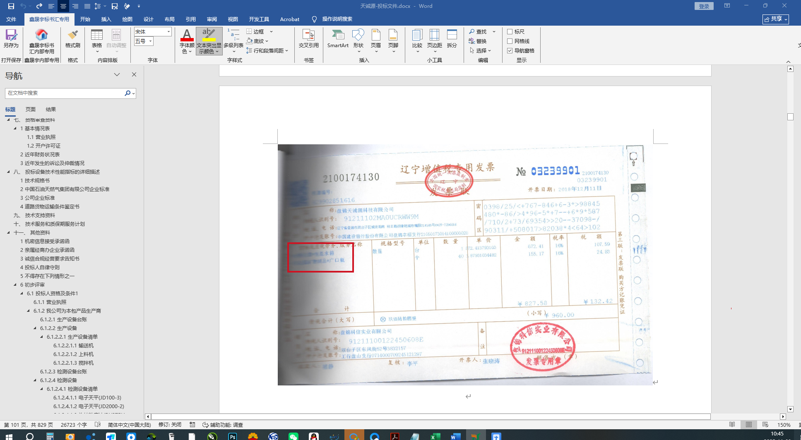Image resolution: width=801 pixels, height=440 pixels.
Task: Apply center alignment from quick access toolbar
Action: (x=63, y=6)
